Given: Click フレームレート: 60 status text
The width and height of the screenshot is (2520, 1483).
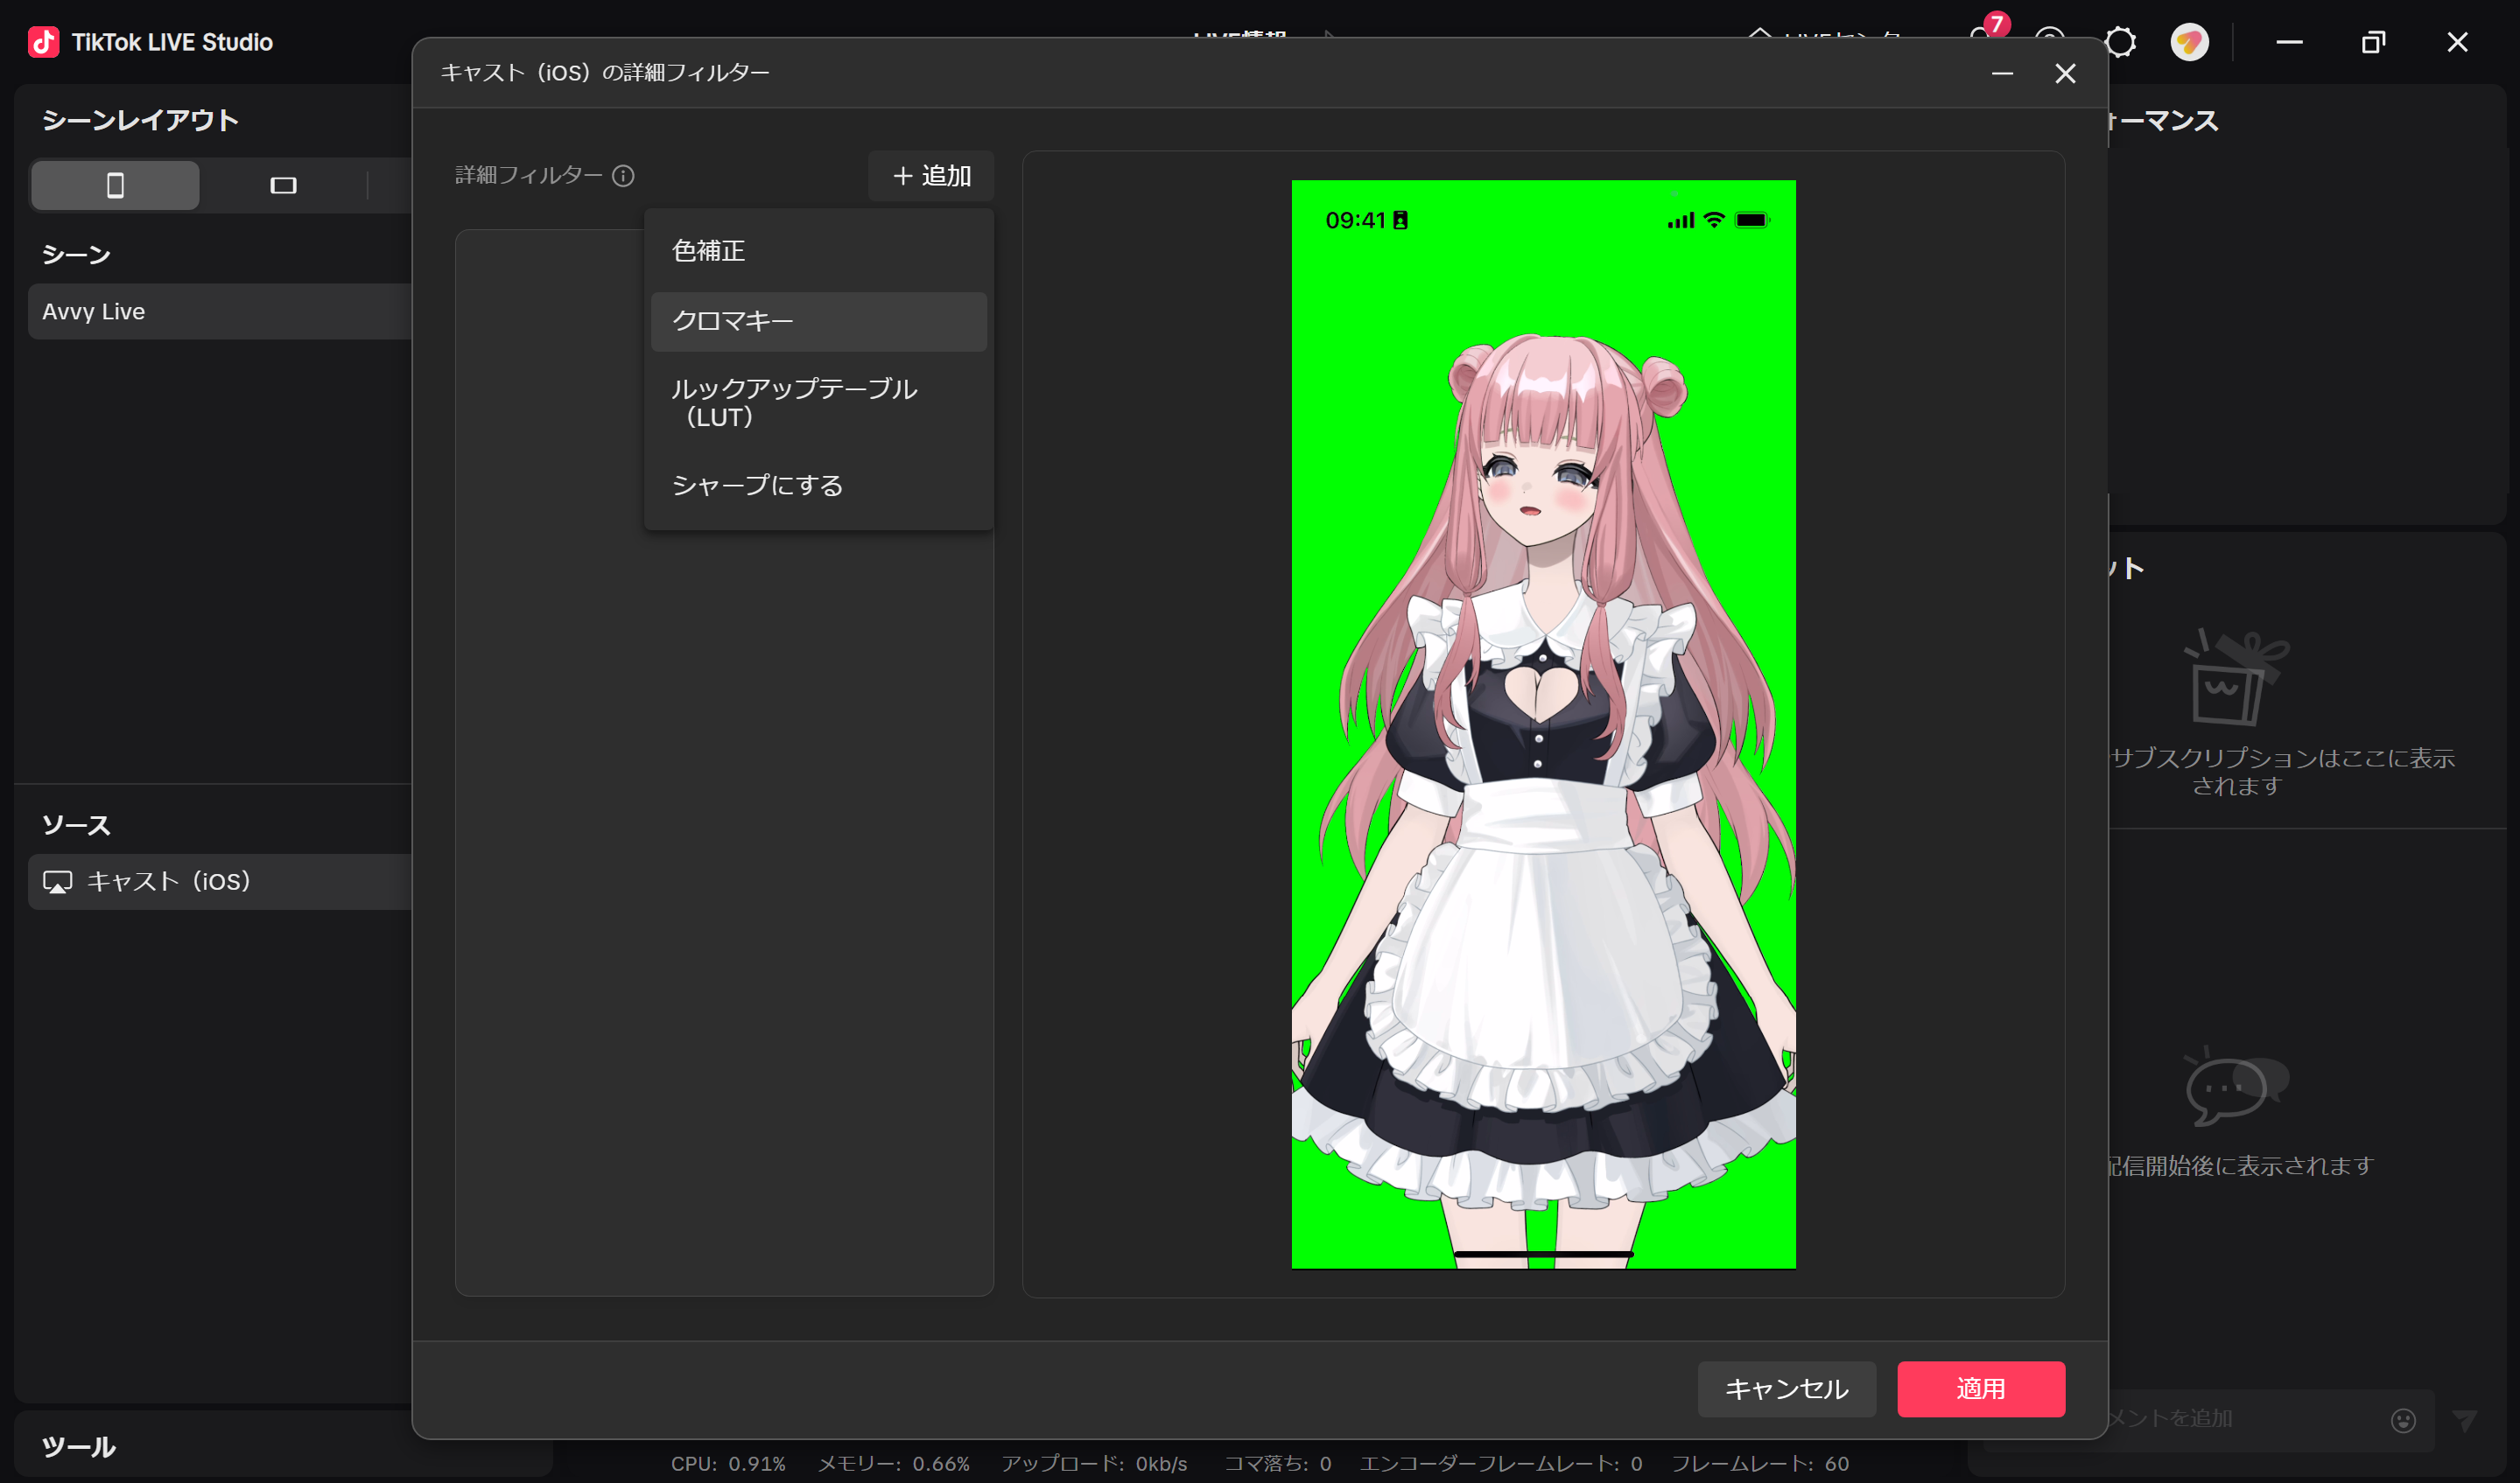Looking at the screenshot, I should 1760,1464.
